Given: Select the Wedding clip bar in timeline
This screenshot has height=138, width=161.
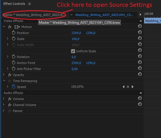Looking at the screenshot, I should [153, 21].
